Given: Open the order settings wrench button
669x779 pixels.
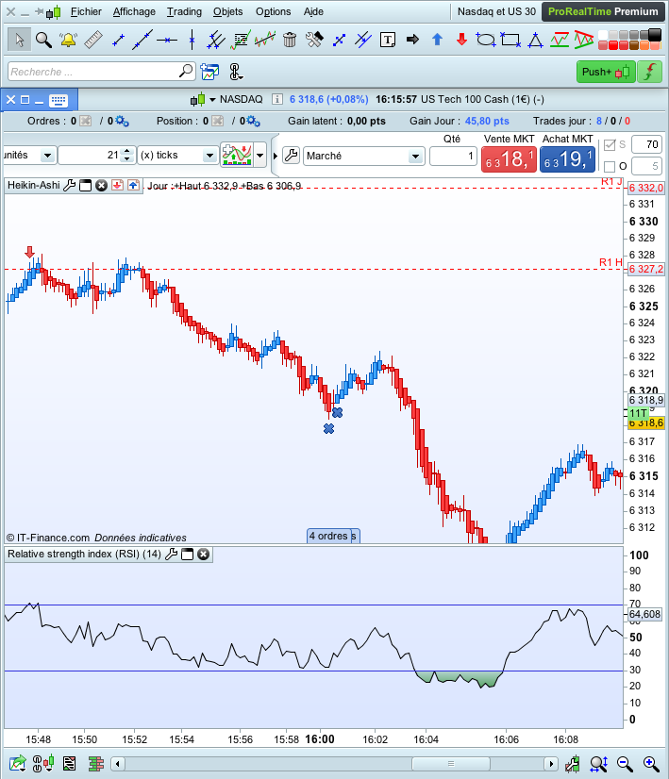Looking at the screenshot, I should point(292,156).
